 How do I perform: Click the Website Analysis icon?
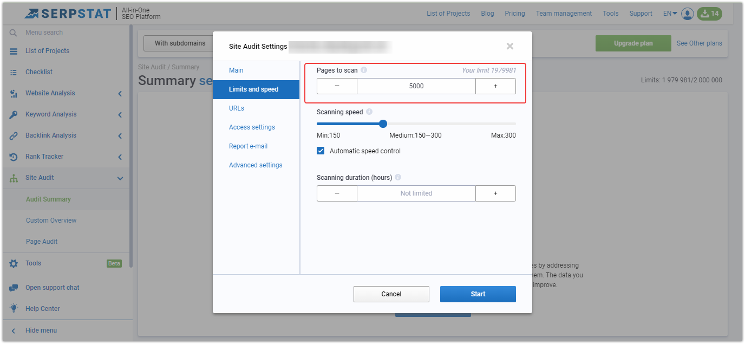(x=14, y=93)
